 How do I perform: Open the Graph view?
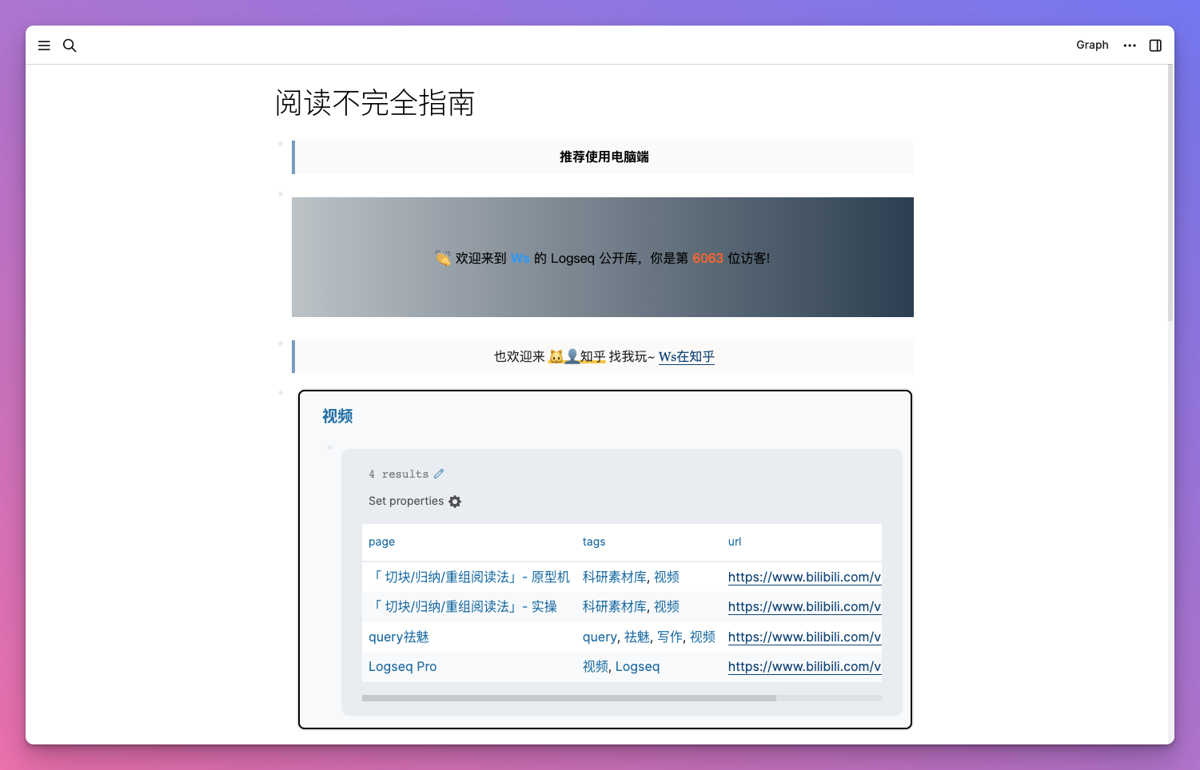point(1092,45)
